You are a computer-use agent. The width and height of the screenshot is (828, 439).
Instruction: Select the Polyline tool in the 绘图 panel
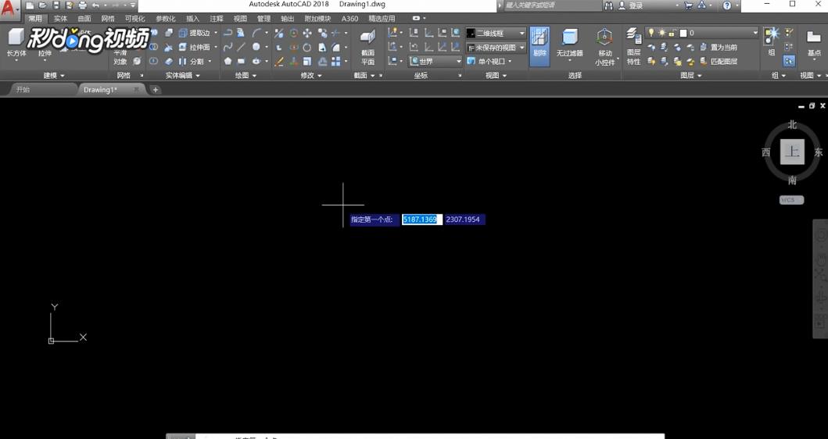click(x=228, y=33)
